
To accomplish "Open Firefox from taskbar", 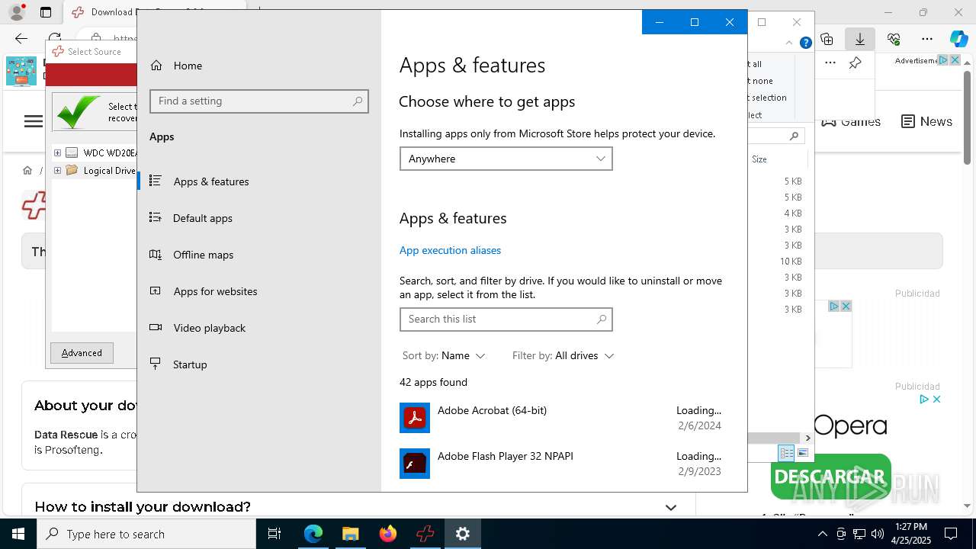I will click(388, 534).
